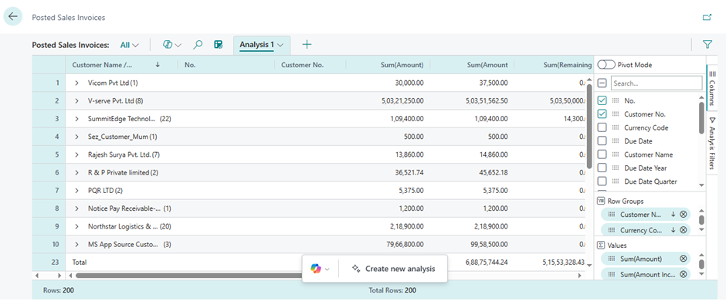This screenshot has width=726, height=305.
Task: Expand the Sez_Customer_Mum group
Action: coord(77,137)
